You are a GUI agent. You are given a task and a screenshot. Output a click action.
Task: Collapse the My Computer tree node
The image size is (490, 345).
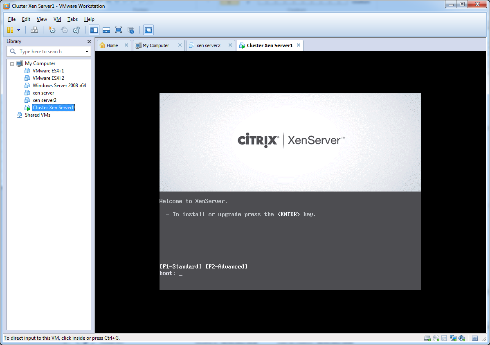(x=12, y=64)
